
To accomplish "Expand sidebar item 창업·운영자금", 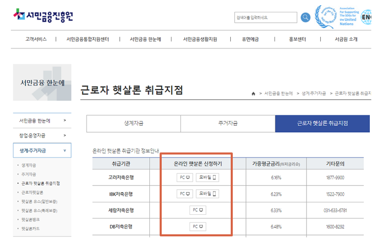I will coord(42,135).
